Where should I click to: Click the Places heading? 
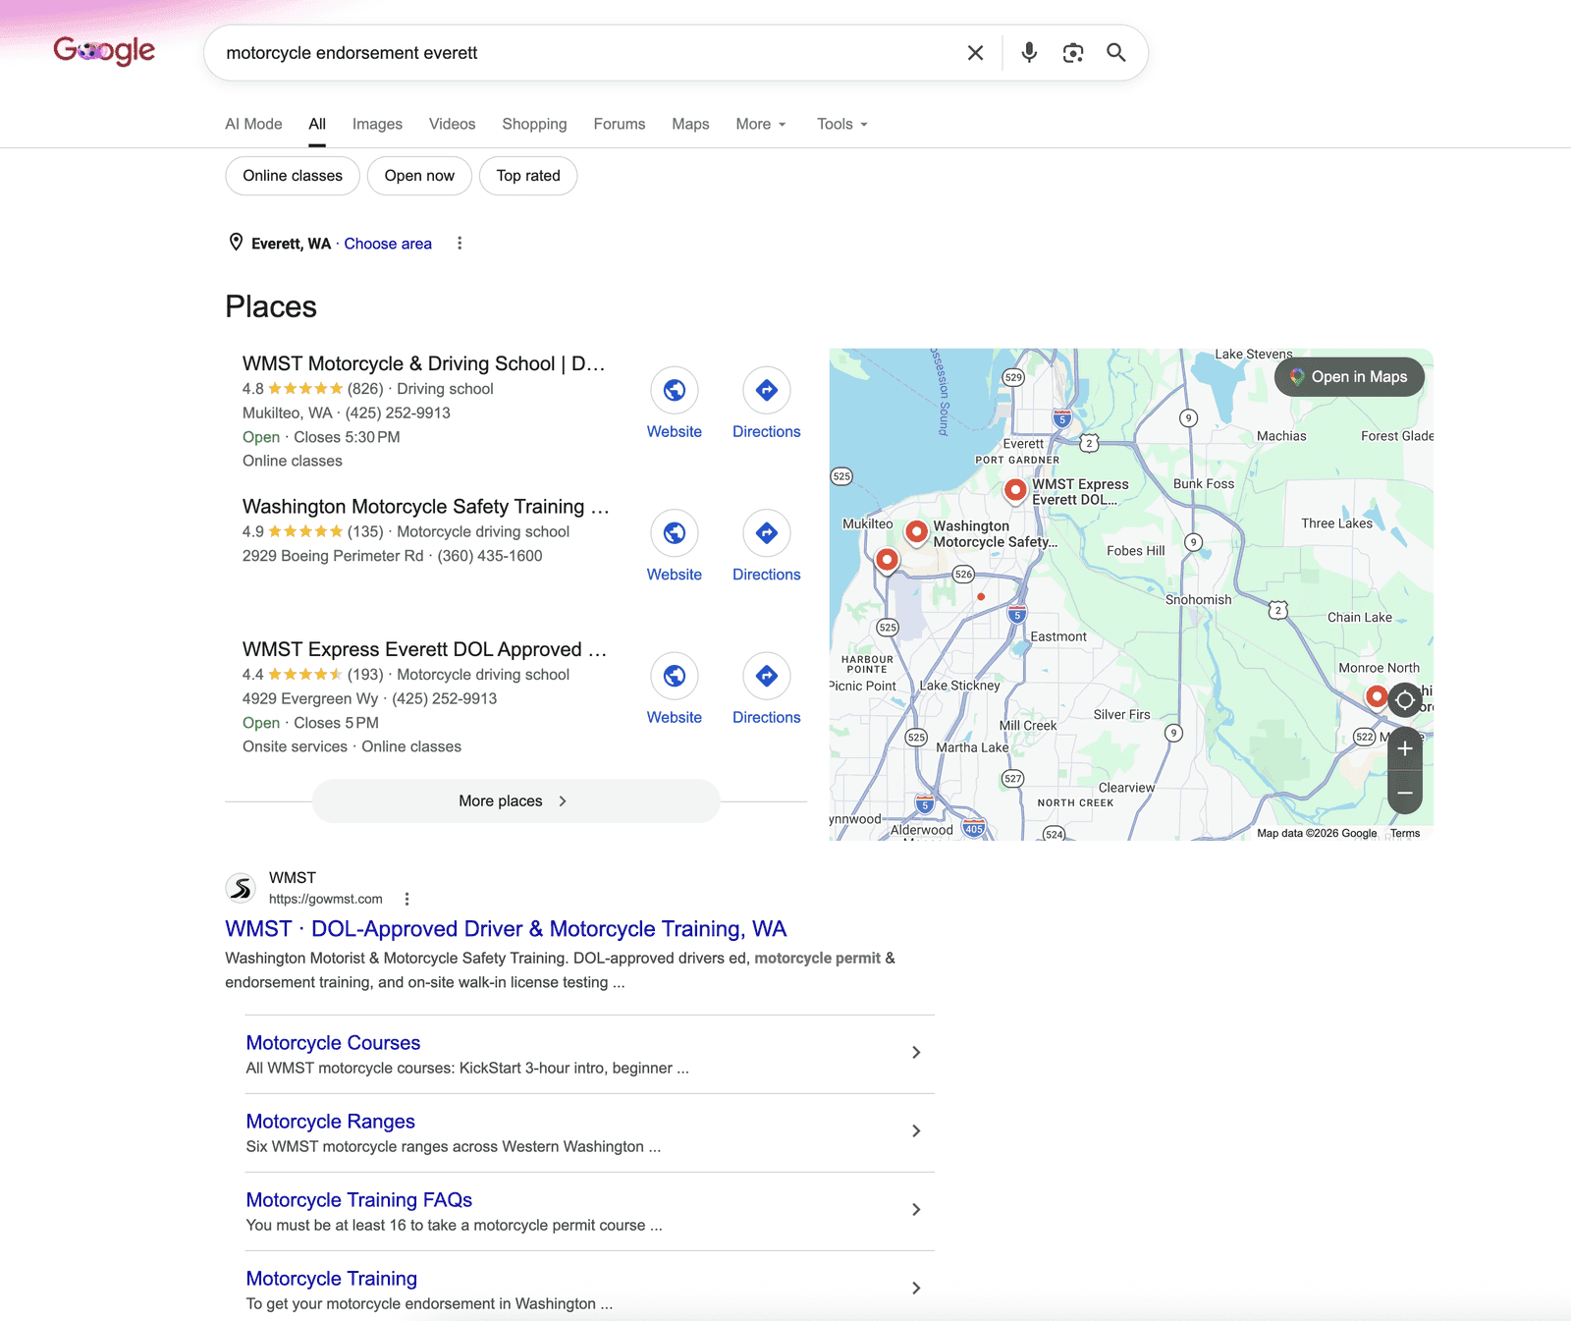271,306
